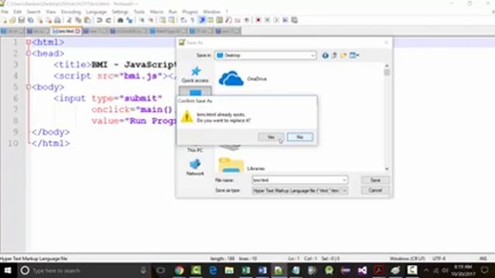Click the Windows Start button
495x278 pixels.
tap(8, 270)
